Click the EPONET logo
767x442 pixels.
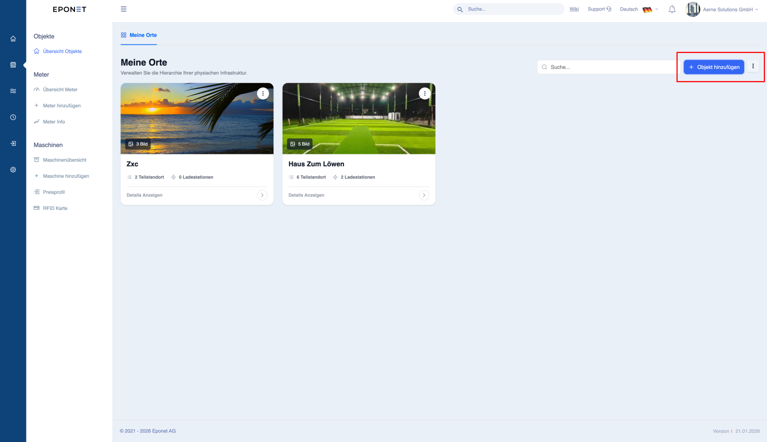[69, 9]
